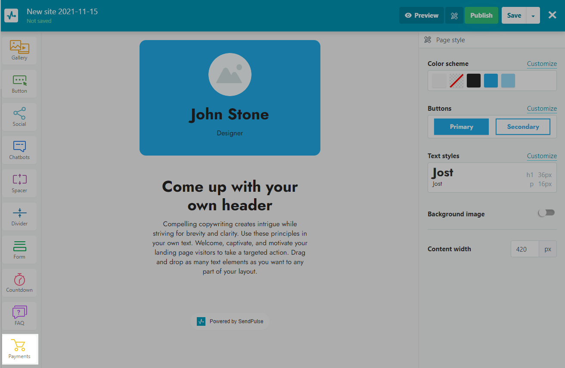
Task: Click the Compelling copywriting paragraph
Action: (x=230, y=248)
